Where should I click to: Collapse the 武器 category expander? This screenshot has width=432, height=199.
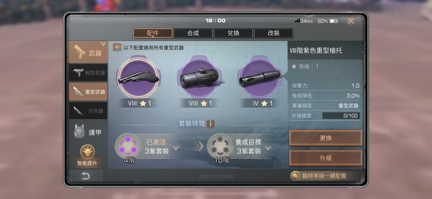pyautogui.click(x=103, y=44)
